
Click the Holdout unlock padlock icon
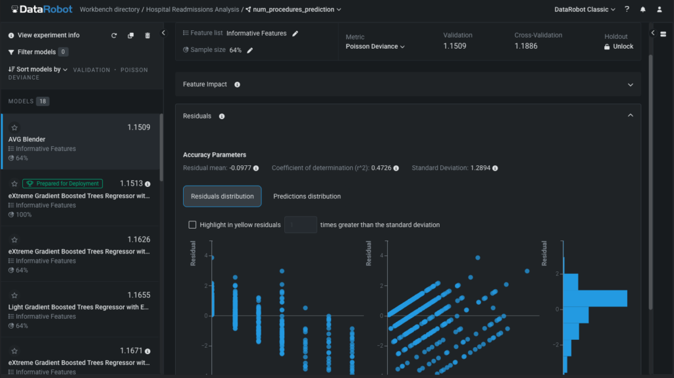click(607, 47)
